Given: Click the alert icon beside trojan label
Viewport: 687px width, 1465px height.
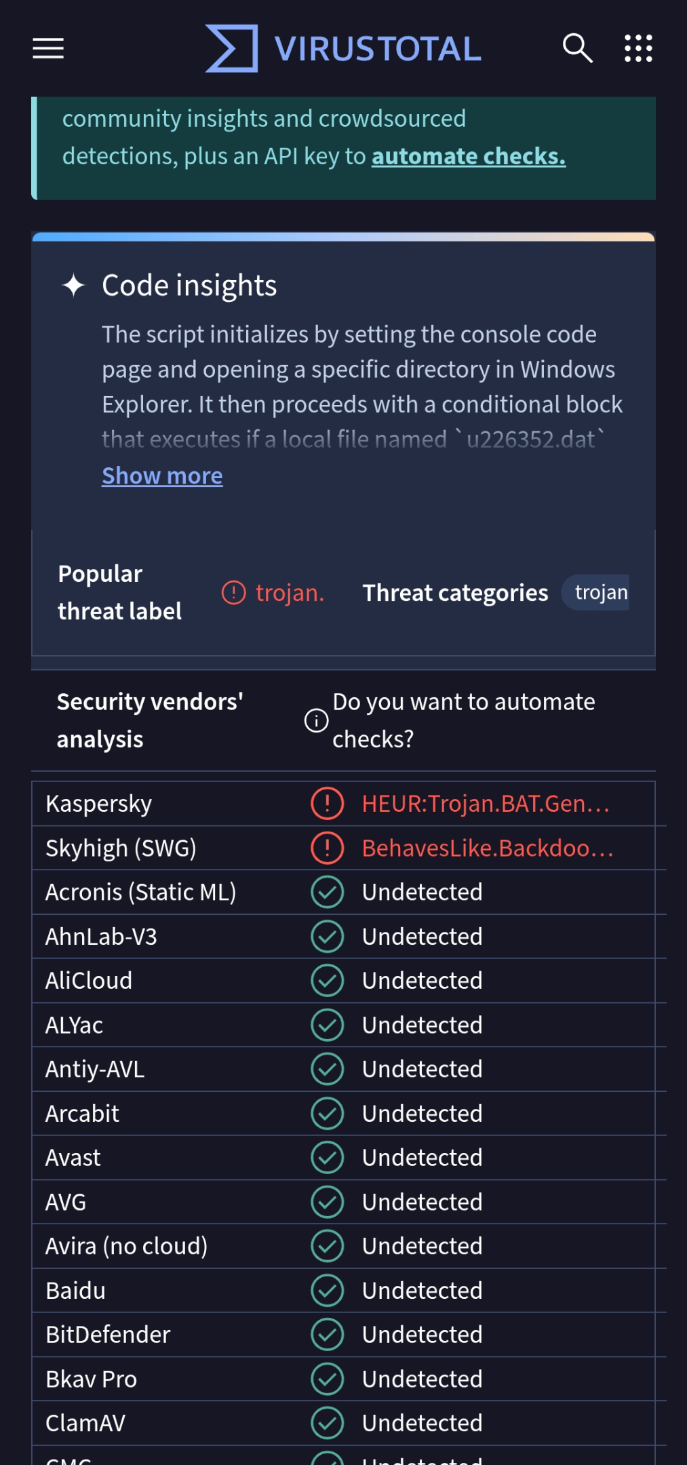Looking at the screenshot, I should [234, 593].
